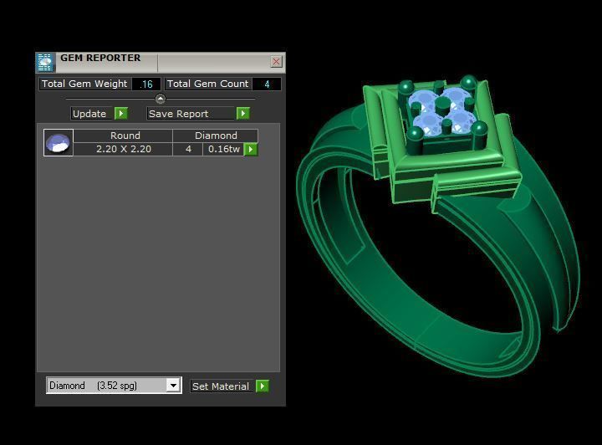Click the Round shape cell
Viewport: 602px width, 445px height.
[123, 136]
